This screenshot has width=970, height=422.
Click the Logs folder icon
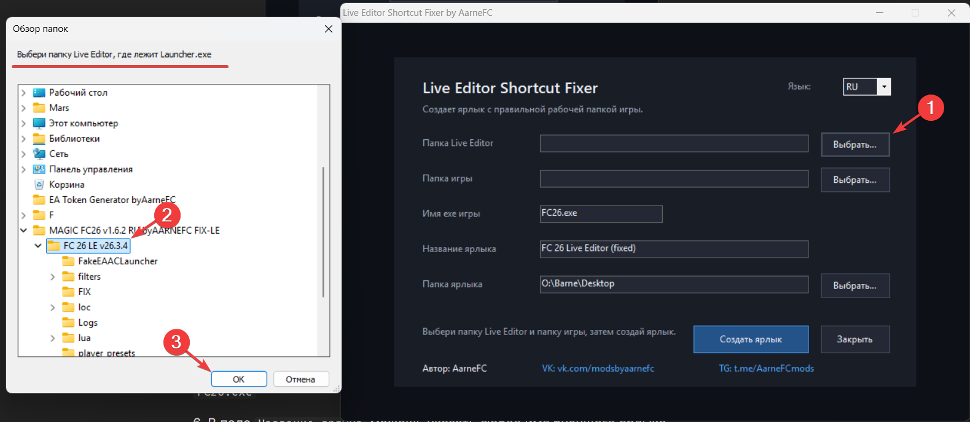(68, 323)
